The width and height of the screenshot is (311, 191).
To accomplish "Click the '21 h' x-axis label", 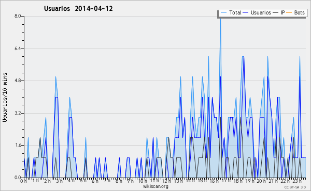I will [274, 181].
